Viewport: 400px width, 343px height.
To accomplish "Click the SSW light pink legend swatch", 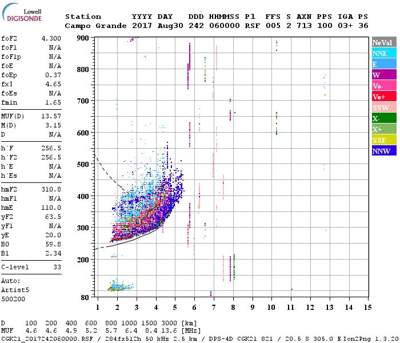I will pos(384,107).
